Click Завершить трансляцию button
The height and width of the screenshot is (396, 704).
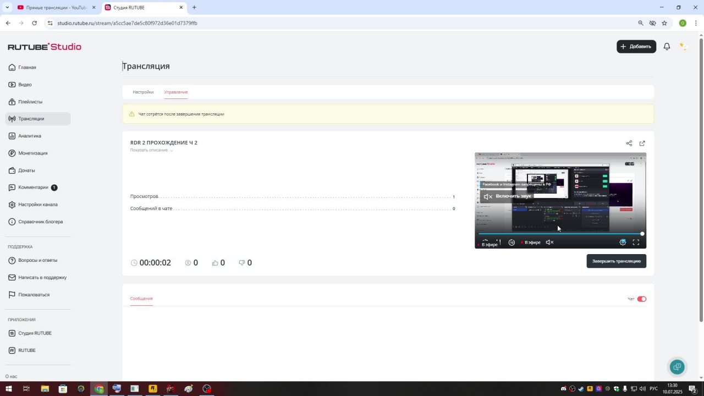(x=616, y=261)
